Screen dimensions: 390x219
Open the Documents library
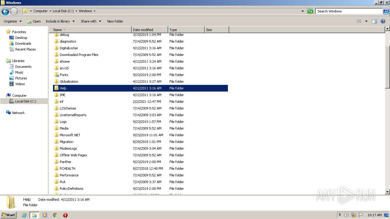[x=23, y=67]
